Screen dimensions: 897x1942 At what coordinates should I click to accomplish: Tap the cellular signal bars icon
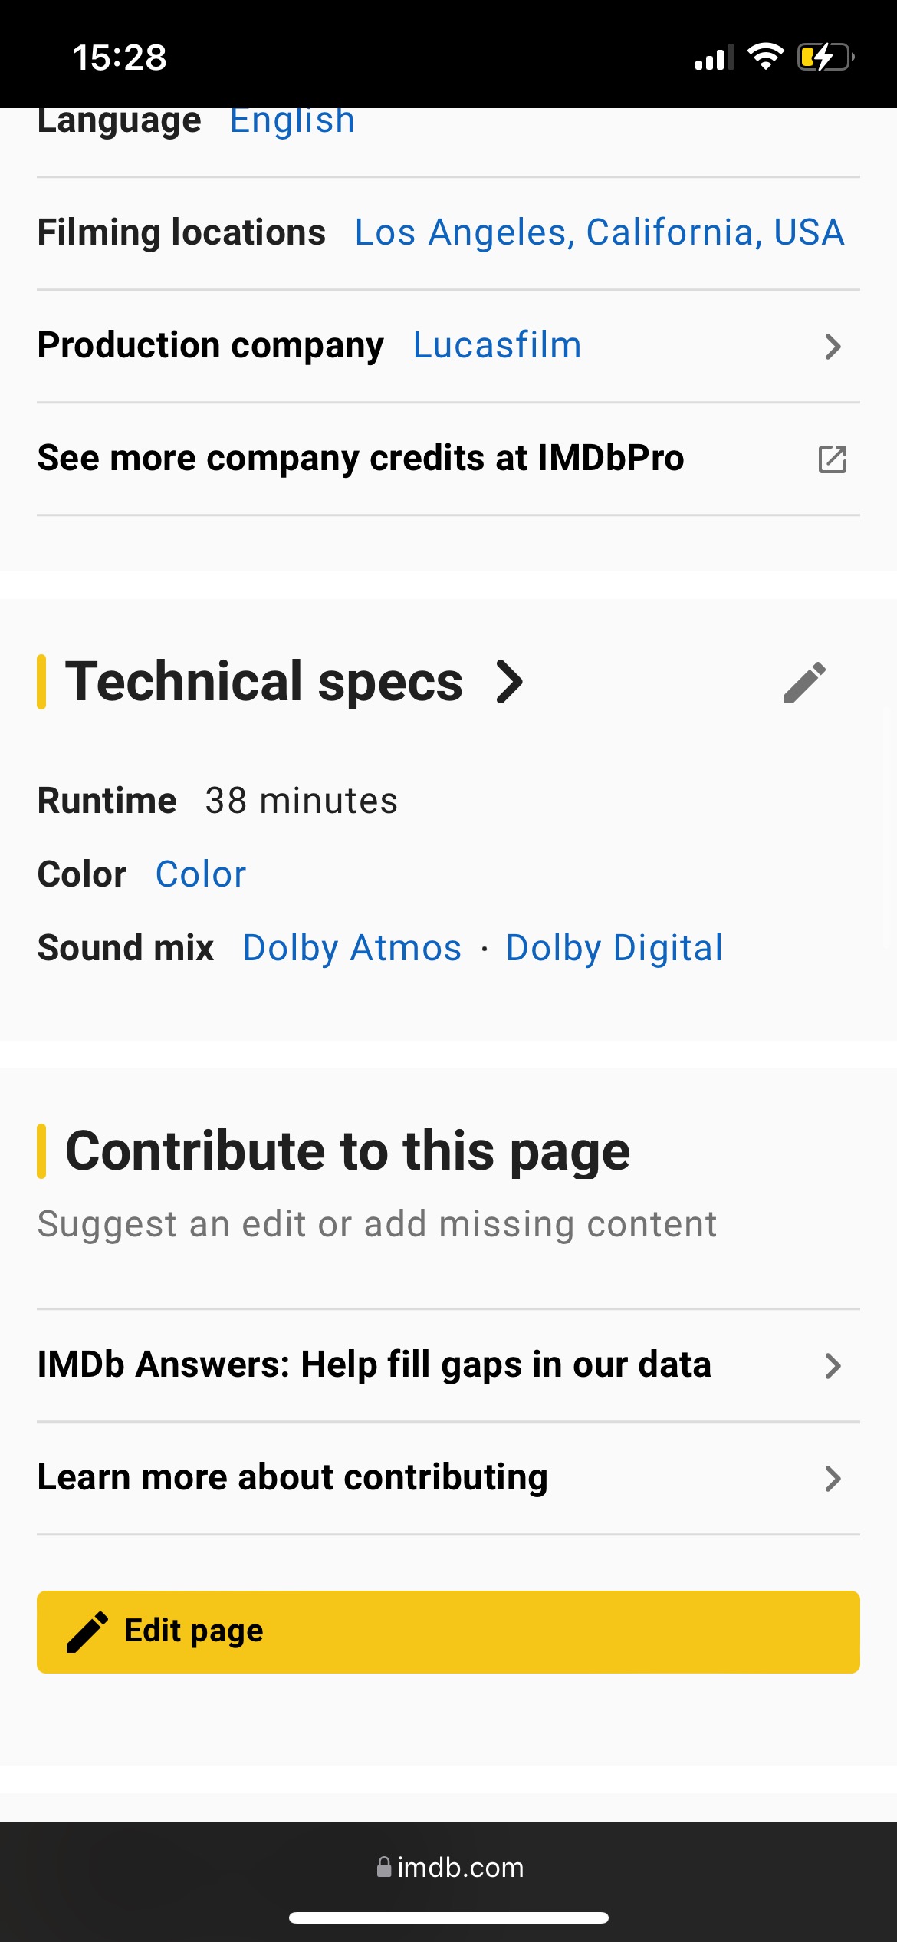tap(715, 58)
